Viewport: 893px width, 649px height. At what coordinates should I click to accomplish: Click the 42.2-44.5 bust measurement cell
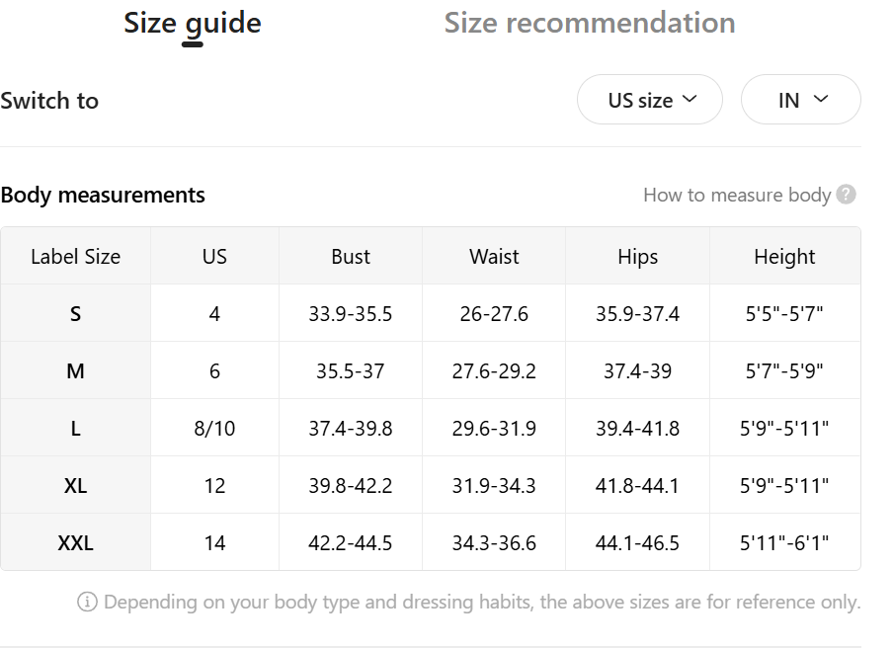pos(351,542)
